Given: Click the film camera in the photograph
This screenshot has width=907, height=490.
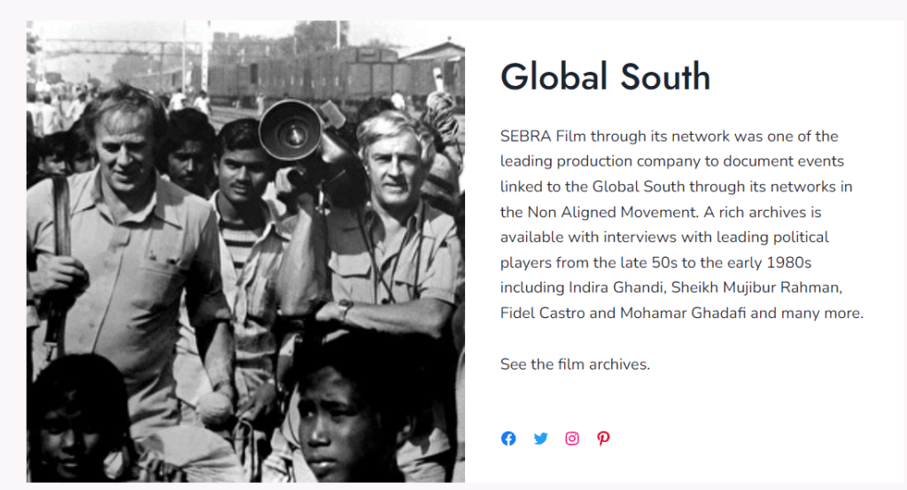Looking at the screenshot, I should pos(292,131).
